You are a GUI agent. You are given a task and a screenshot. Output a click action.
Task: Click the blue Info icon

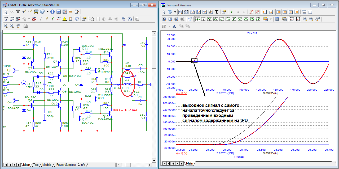click(x=52, y=12)
